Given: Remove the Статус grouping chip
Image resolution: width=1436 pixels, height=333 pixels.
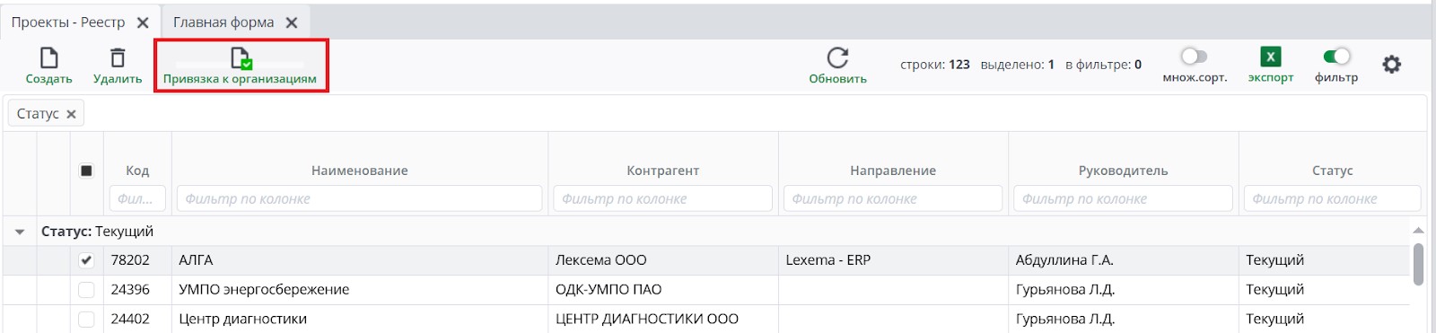Looking at the screenshot, I should pos(71,114).
